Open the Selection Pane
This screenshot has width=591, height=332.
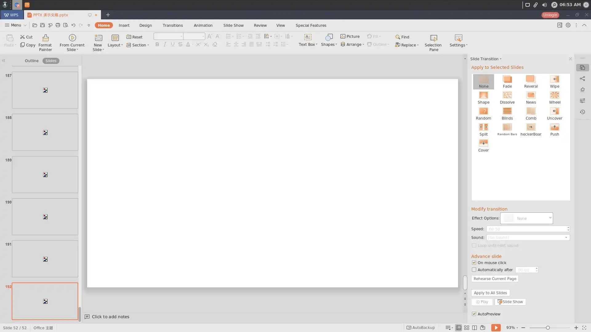(x=433, y=42)
